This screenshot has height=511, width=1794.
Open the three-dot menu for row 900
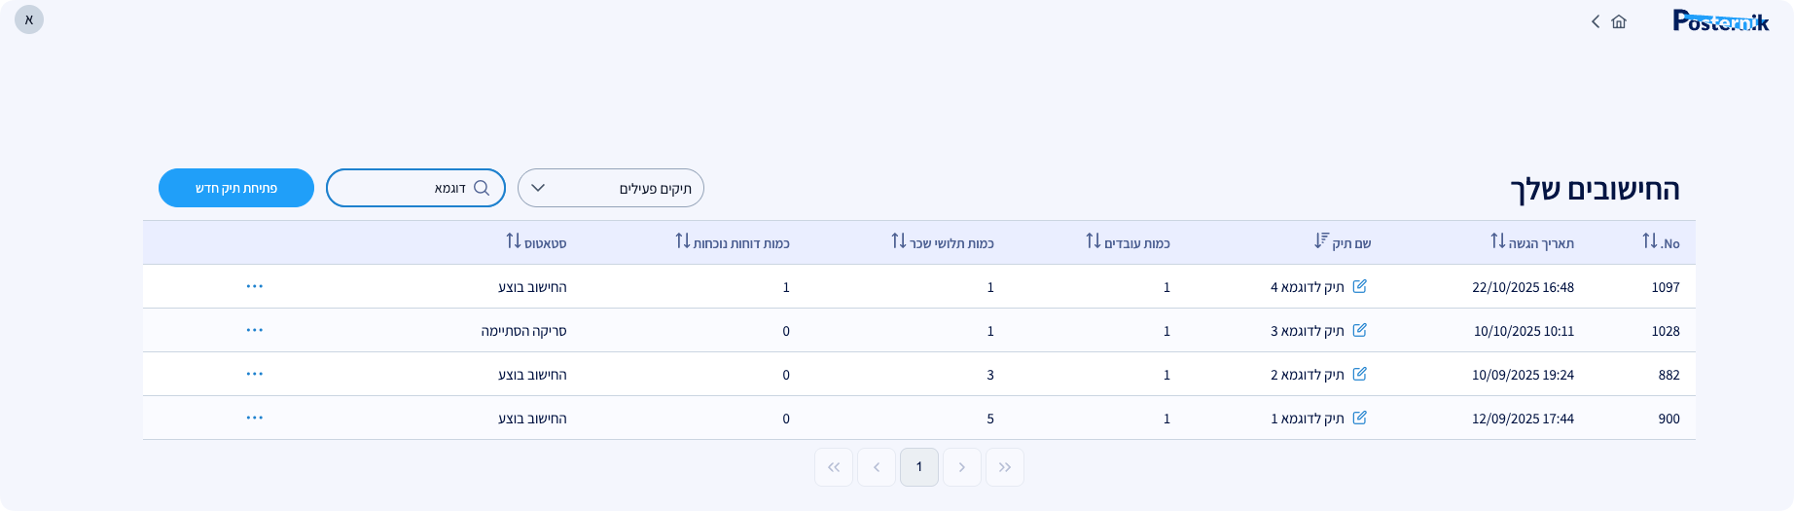click(255, 418)
